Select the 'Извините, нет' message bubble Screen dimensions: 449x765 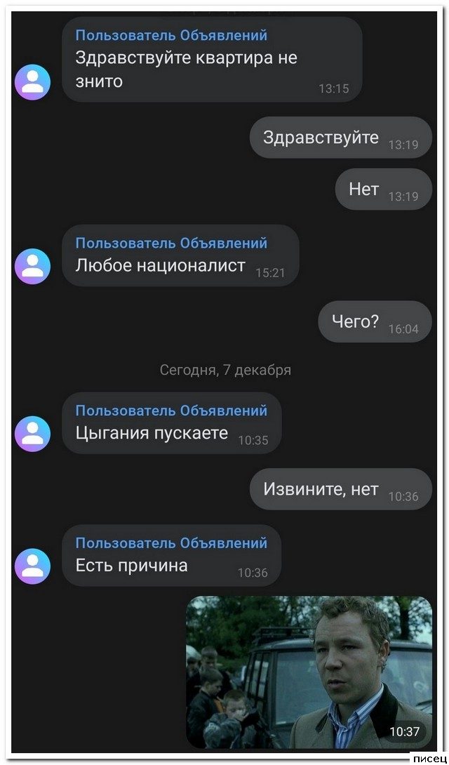[x=341, y=489]
